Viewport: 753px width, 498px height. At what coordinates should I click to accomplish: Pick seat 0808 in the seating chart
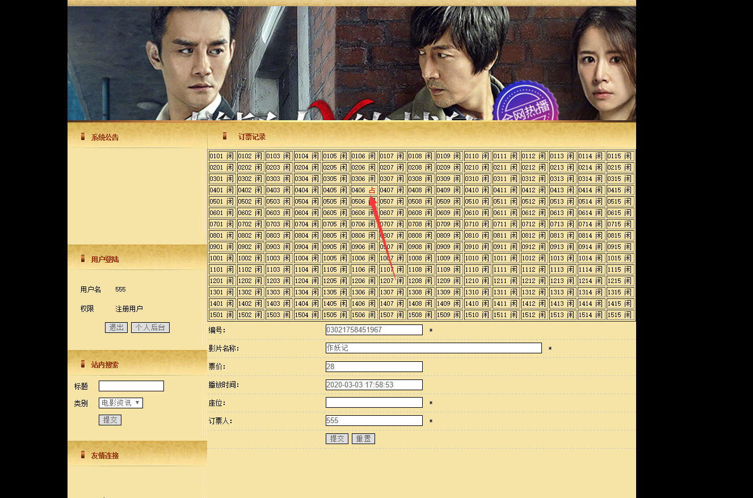[420, 235]
